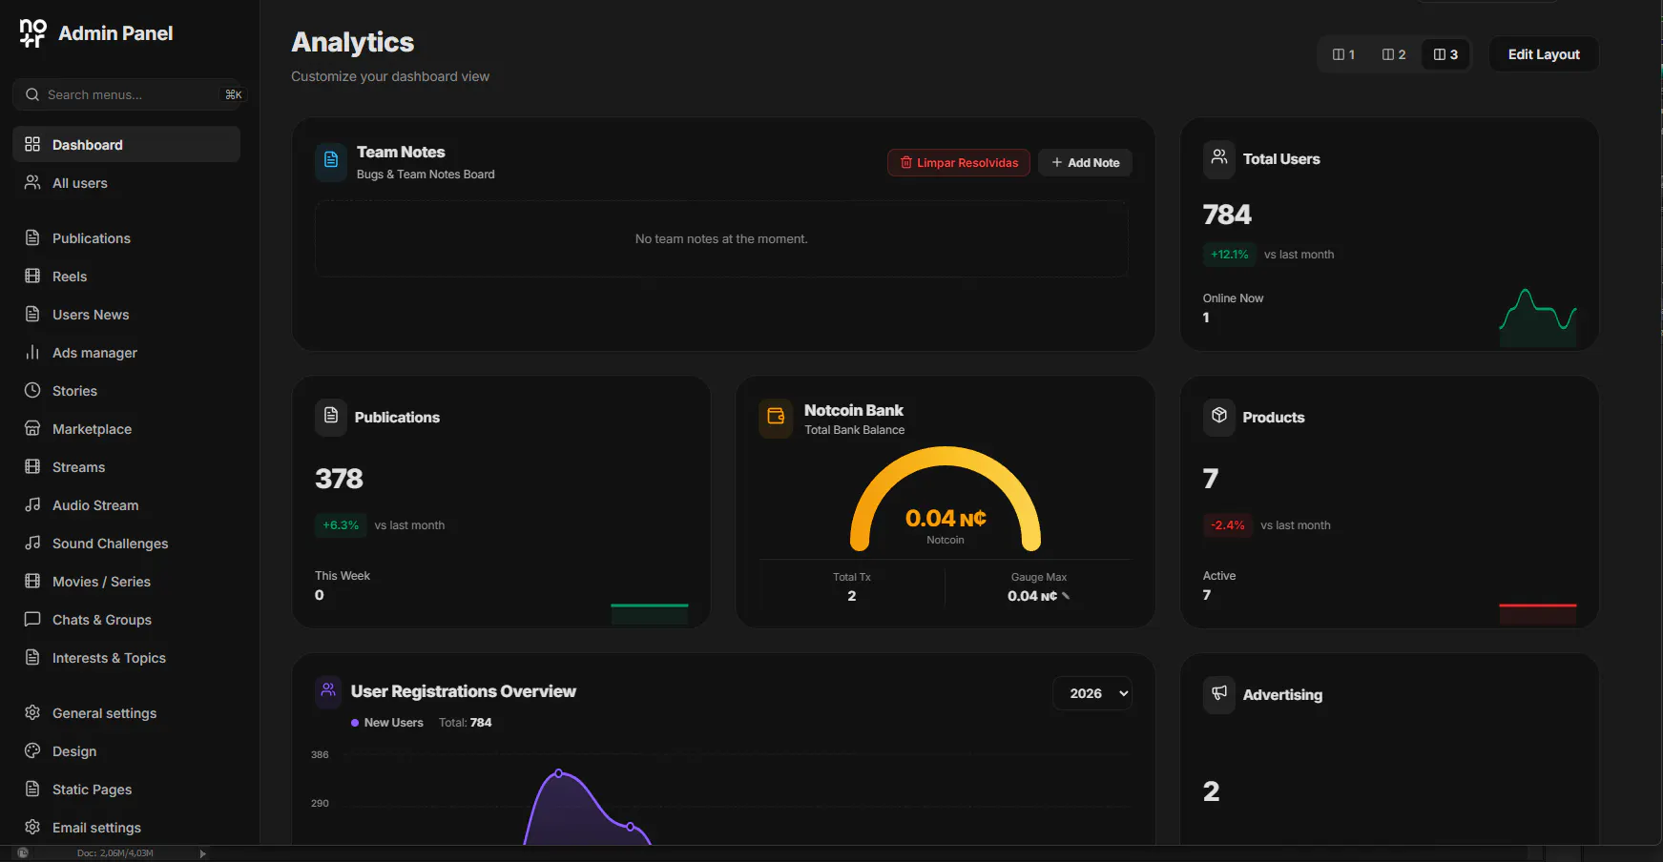Edit Gauge Max with the pencil icon

1066,596
